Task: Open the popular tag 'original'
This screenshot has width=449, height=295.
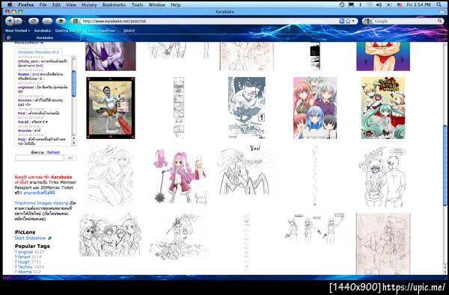Action: point(25,252)
